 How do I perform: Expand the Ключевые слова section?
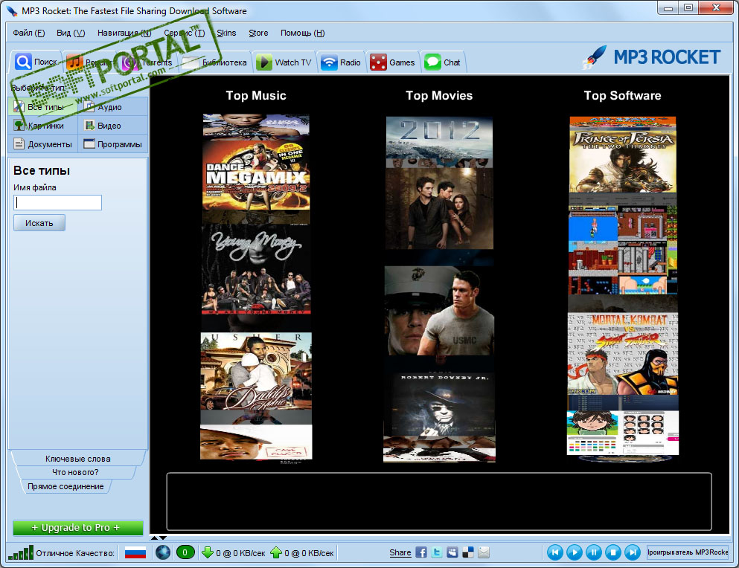(77, 458)
